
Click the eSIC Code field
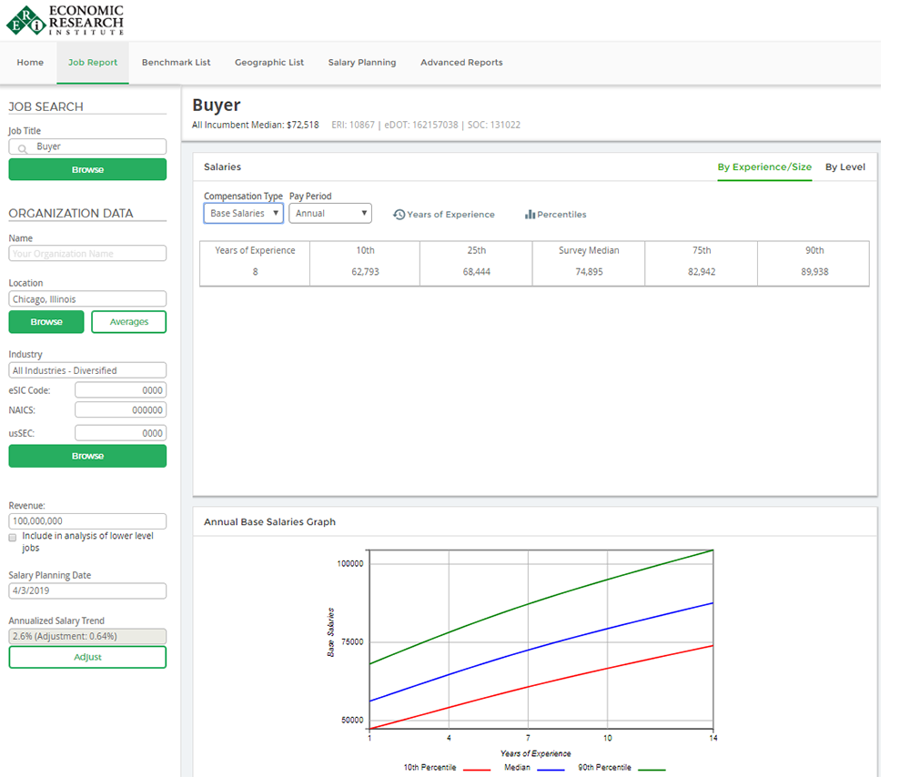tap(121, 390)
